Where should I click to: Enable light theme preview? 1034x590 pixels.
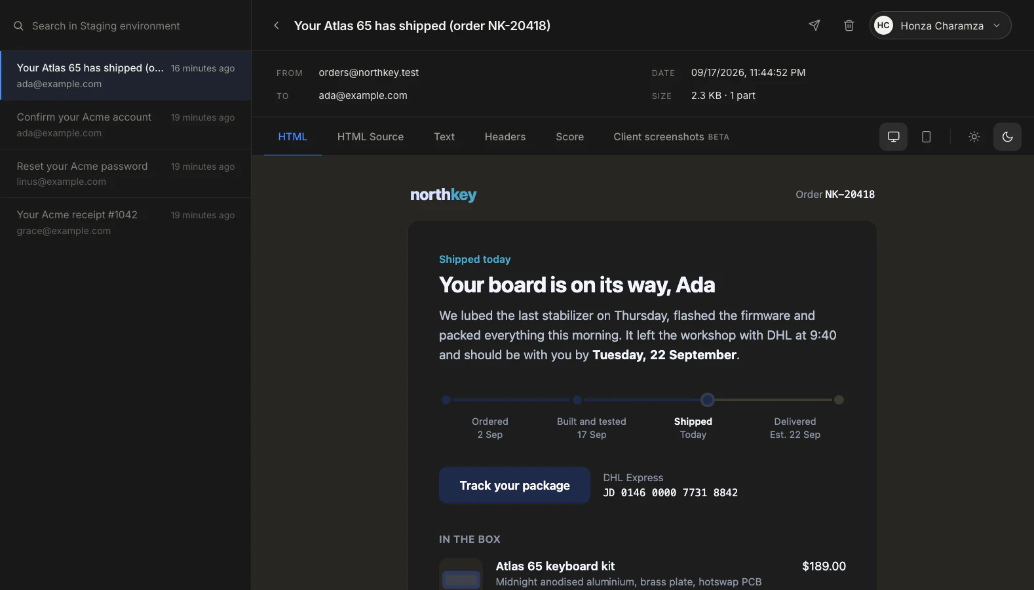(974, 137)
